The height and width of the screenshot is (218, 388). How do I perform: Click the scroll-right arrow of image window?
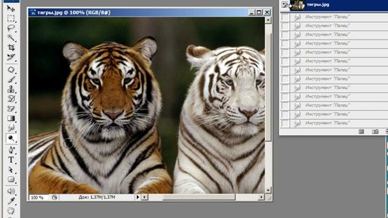tap(261, 197)
